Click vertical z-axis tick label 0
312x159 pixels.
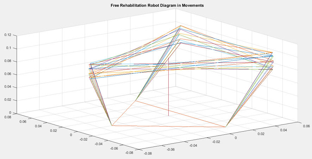click(11, 113)
